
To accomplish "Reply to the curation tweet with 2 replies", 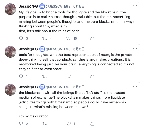I will [21, 124].
